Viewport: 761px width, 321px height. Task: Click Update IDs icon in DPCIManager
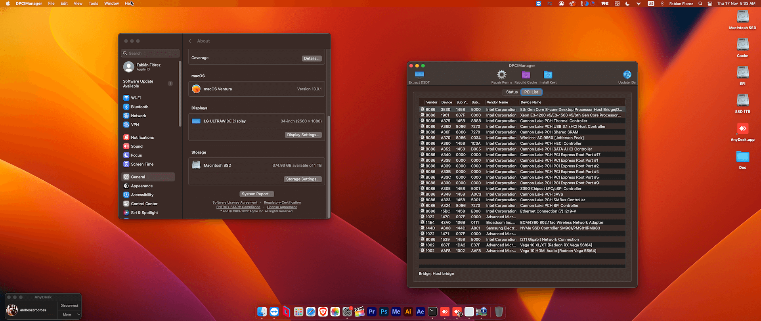[627, 75]
